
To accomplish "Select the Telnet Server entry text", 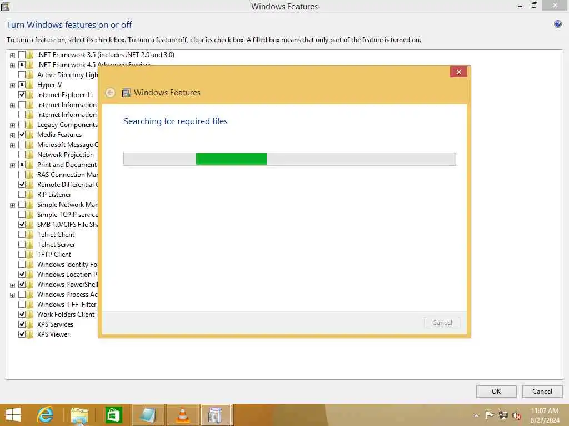I will pyautogui.click(x=56, y=245).
